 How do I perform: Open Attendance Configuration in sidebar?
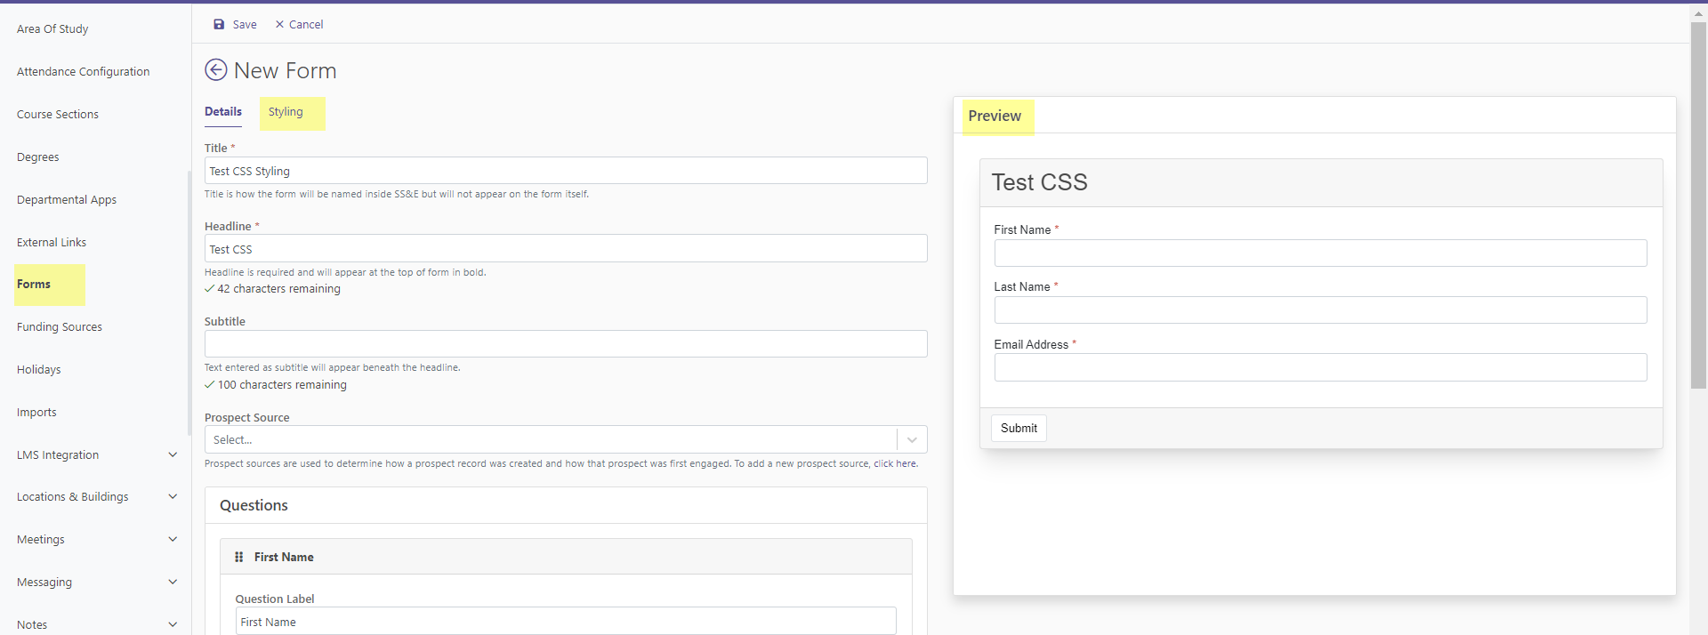(83, 71)
